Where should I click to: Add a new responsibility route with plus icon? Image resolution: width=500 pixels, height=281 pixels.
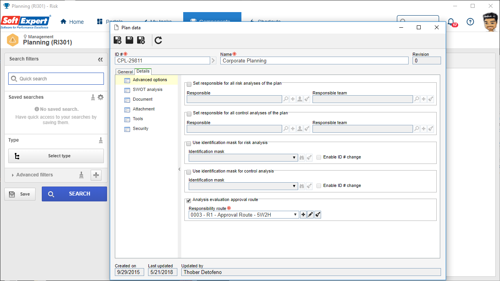(x=303, y=215)
